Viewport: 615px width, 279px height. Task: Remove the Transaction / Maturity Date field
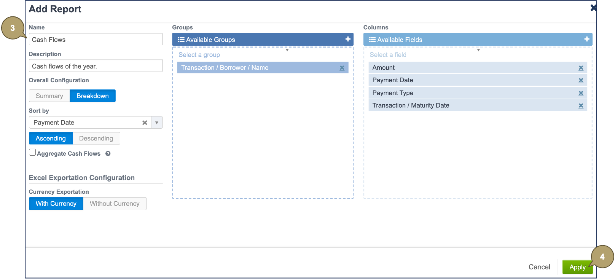click(x=581, y=106)
